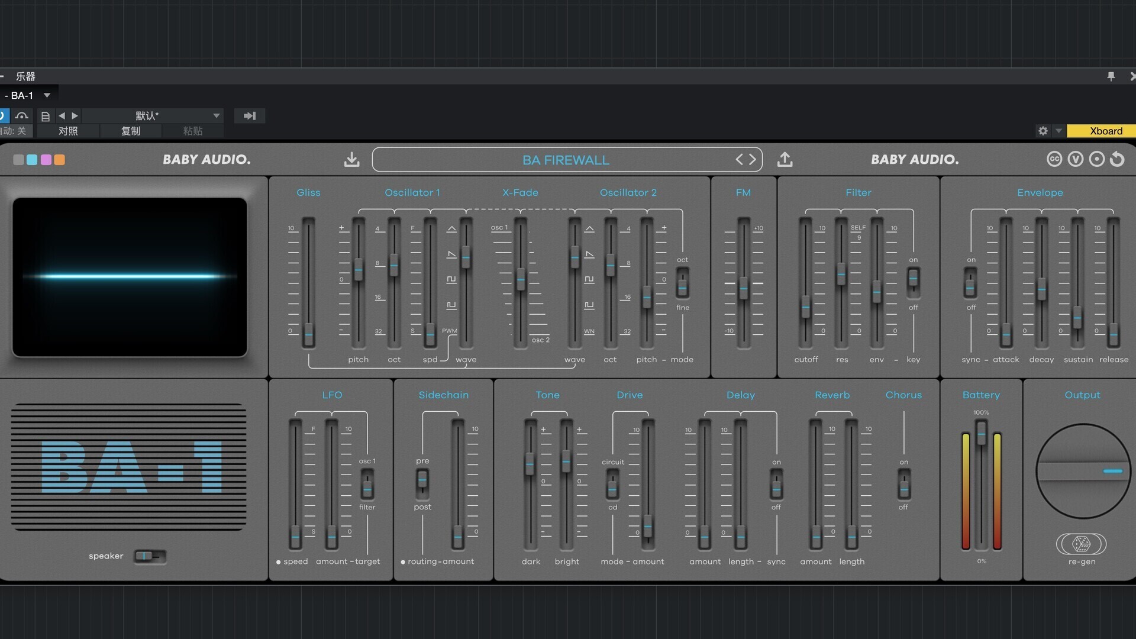The image size is (1136, 639).
Task: Go to previous preset with left arrow
Action: [x=739, y=159]
